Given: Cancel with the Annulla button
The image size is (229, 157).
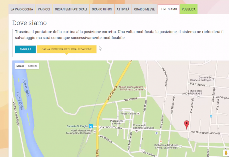Looking at the screenshot, I should 25,49.
